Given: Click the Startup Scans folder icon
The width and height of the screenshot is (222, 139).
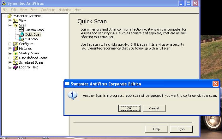Looking at the screenshot, I should pos(15,53).
